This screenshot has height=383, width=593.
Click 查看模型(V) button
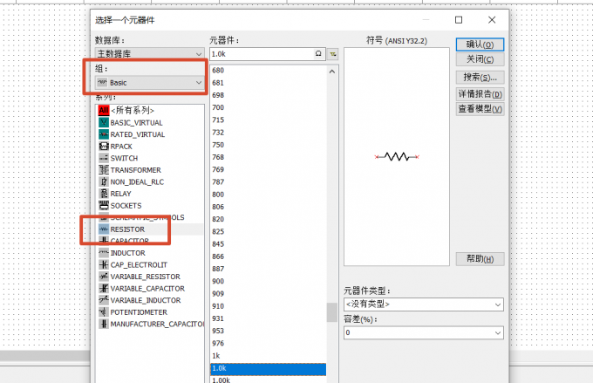click(480, 109)
